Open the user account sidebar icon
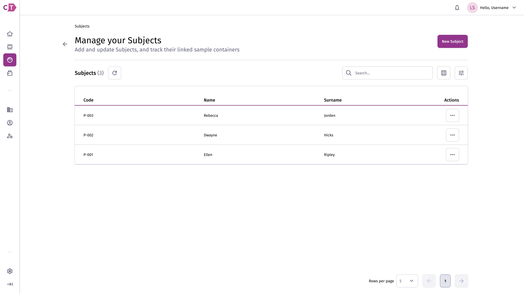524x294 pixels. tap(10, 123)
